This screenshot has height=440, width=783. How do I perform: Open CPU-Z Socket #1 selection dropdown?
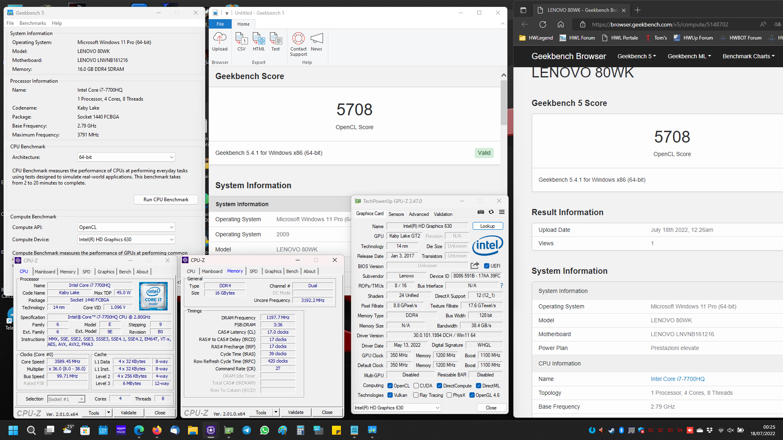point(66,399)
